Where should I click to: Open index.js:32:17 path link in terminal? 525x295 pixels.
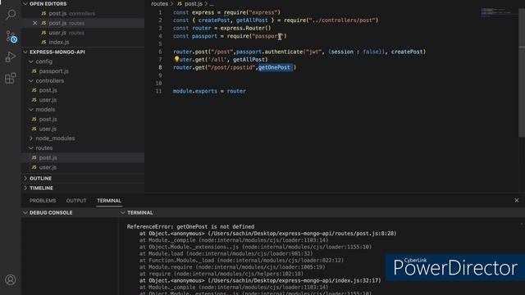(x=294, y=280)
